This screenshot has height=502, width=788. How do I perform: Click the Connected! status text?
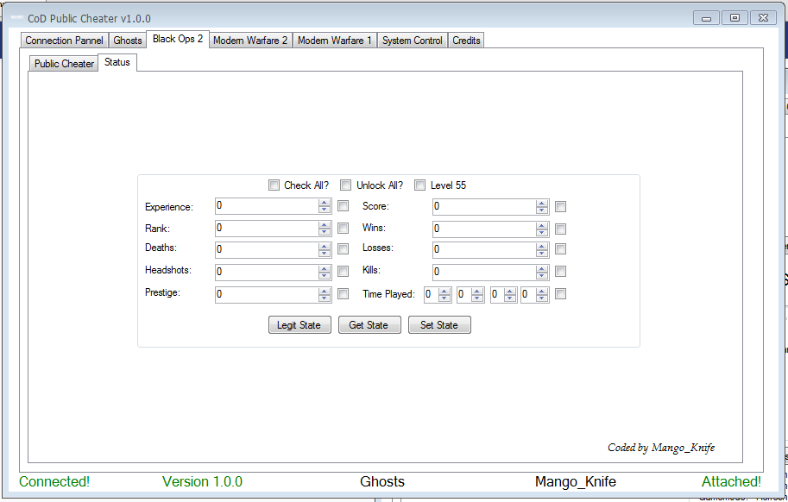[x=54, y=481]
